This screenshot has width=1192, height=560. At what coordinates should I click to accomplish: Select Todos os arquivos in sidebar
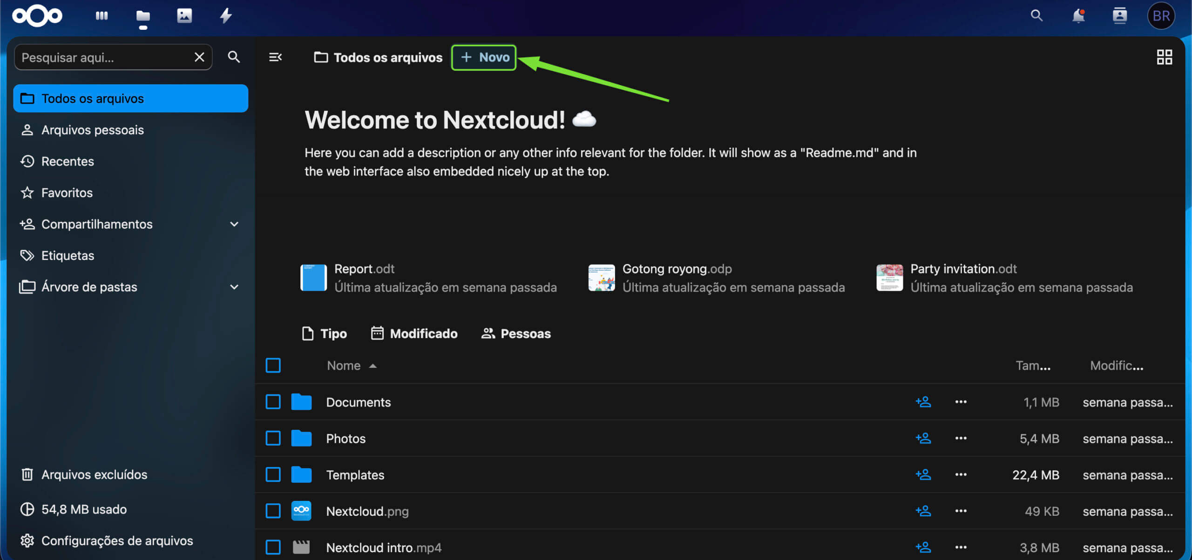(x=131, y=99)
